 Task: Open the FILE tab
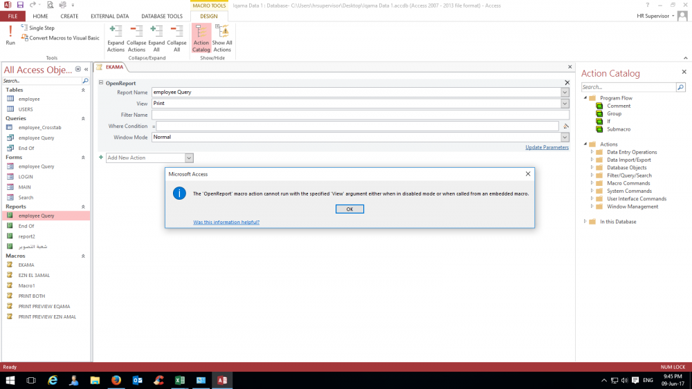point(12,16)
